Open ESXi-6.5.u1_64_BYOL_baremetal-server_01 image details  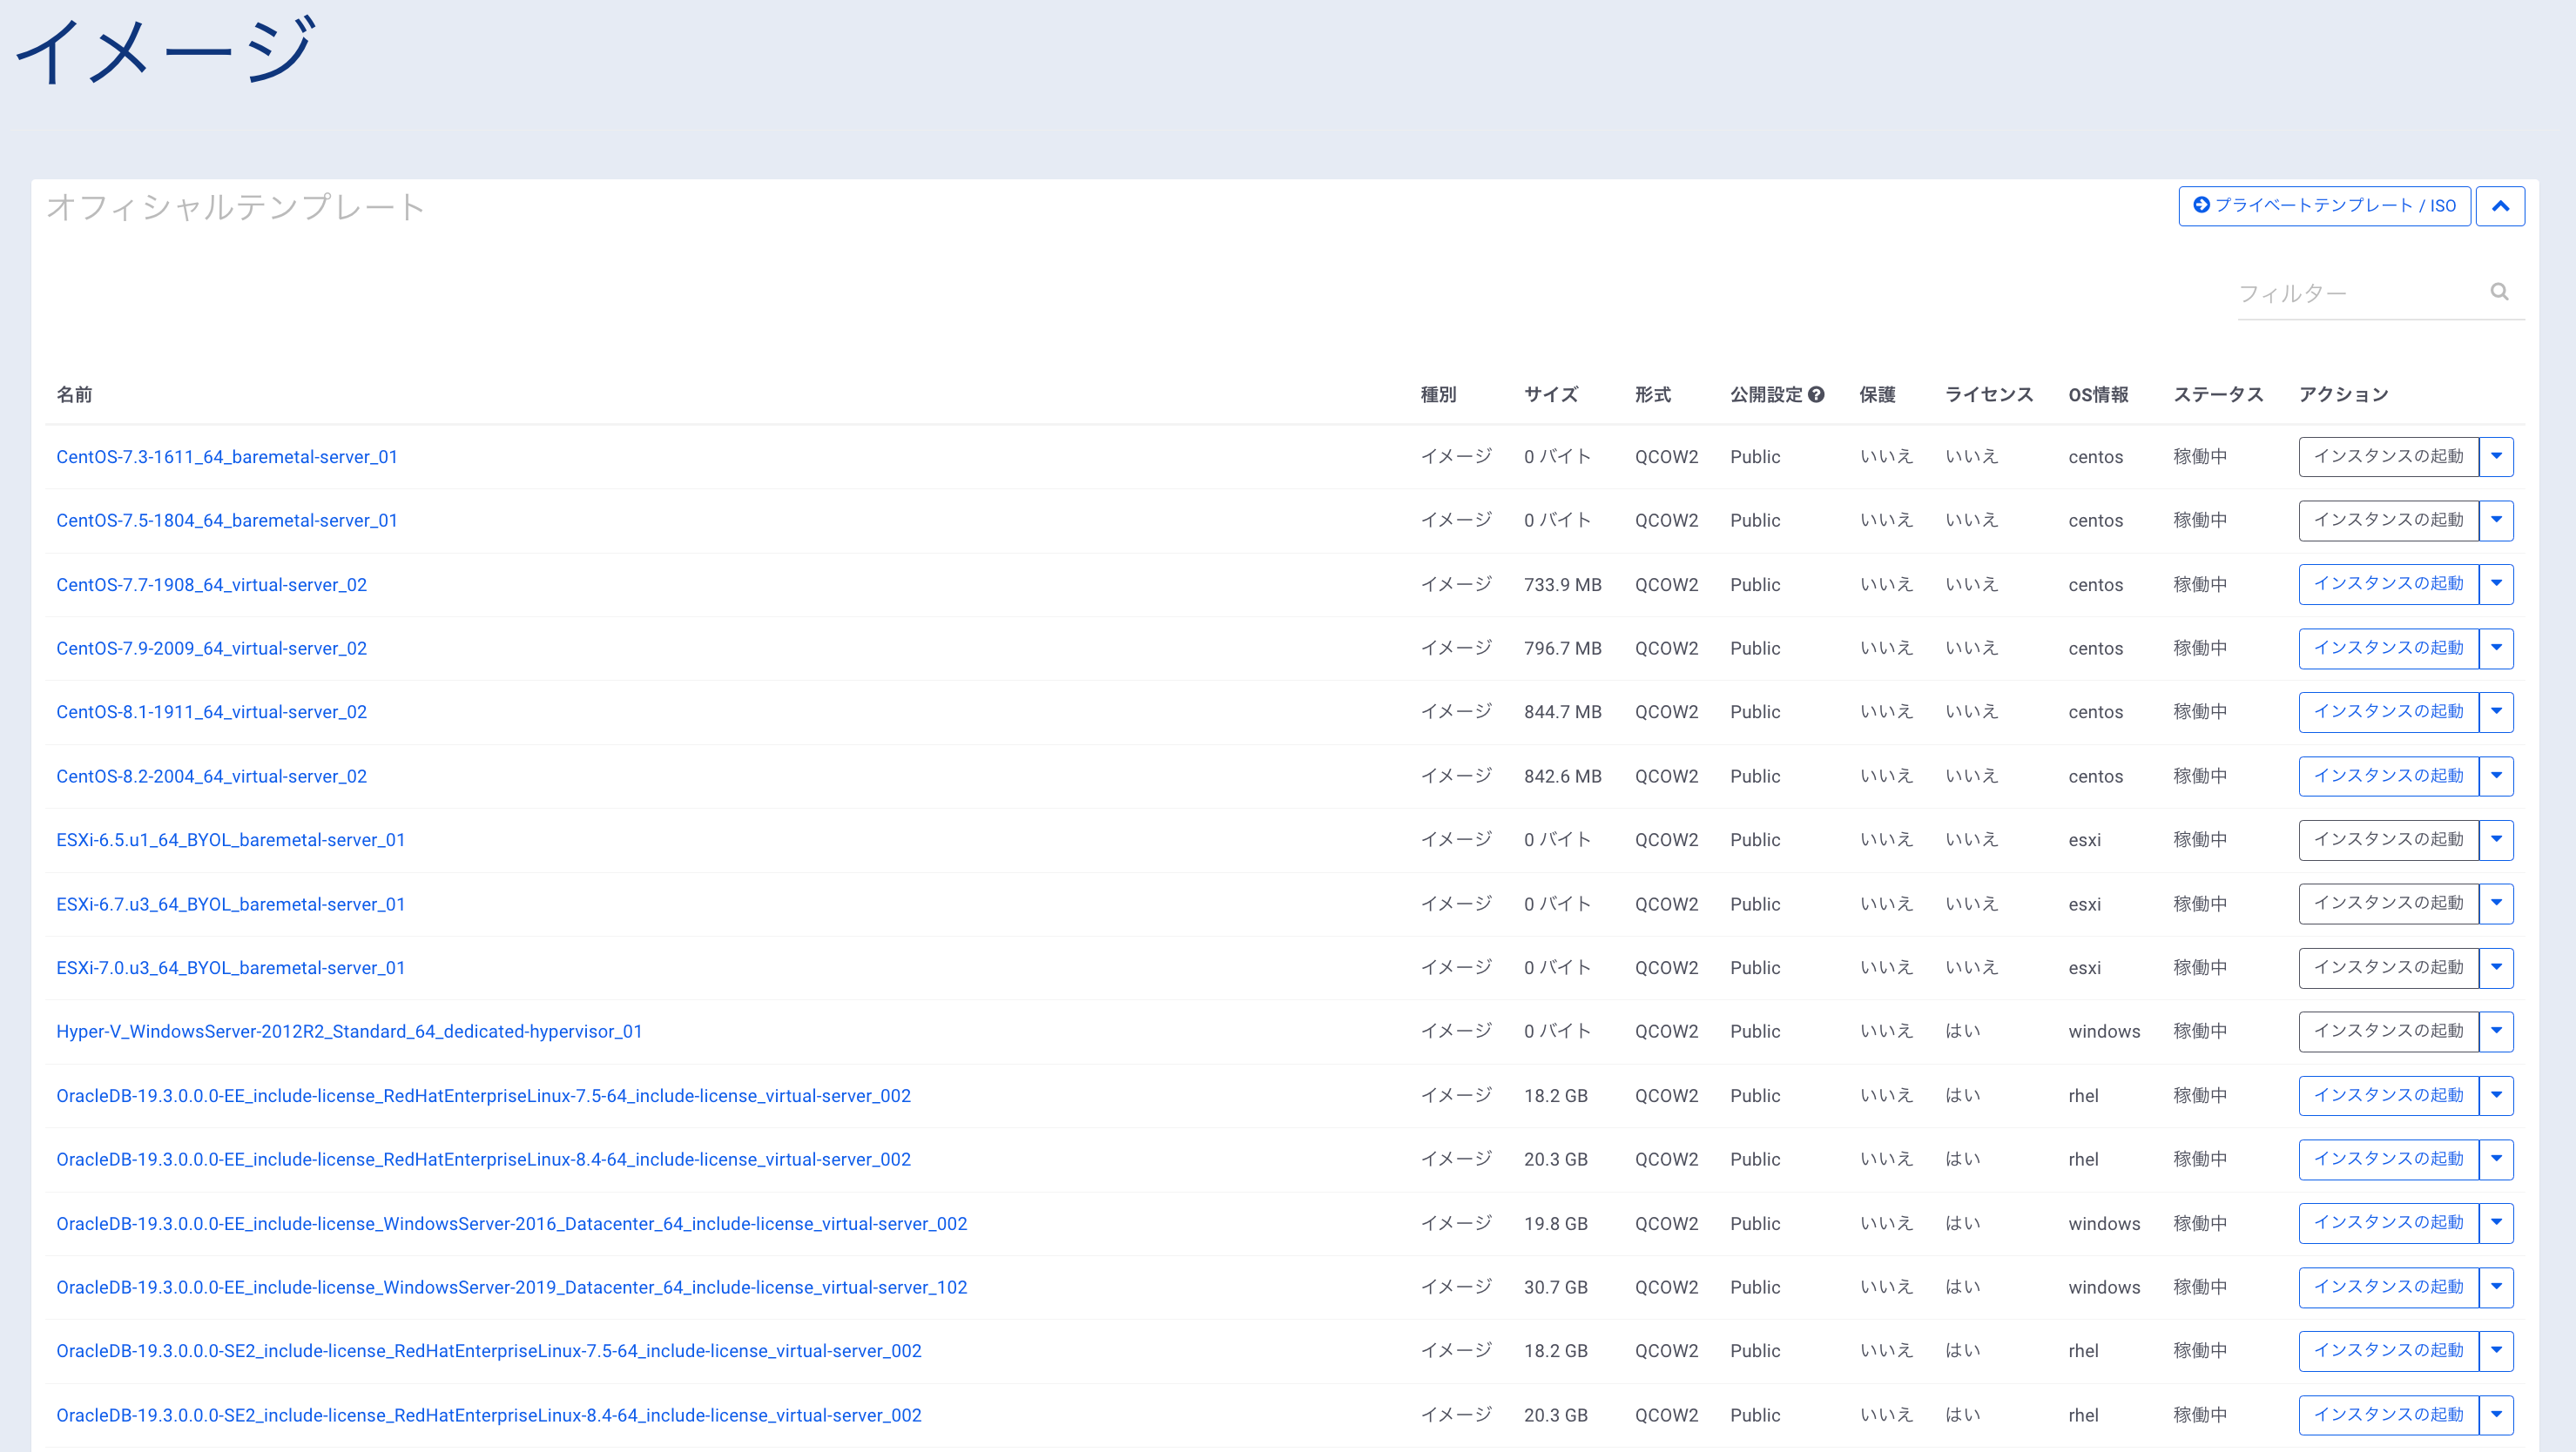pyautogui.click(x=231, y=840)
